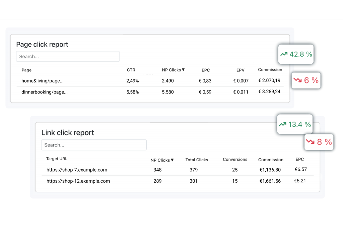The width and height of the screenshot is (343, 229).
Task: Sort link report by Total Clicks
Action: point(197,160)
